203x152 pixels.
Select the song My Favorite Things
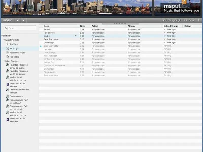(x=53, y=59)
